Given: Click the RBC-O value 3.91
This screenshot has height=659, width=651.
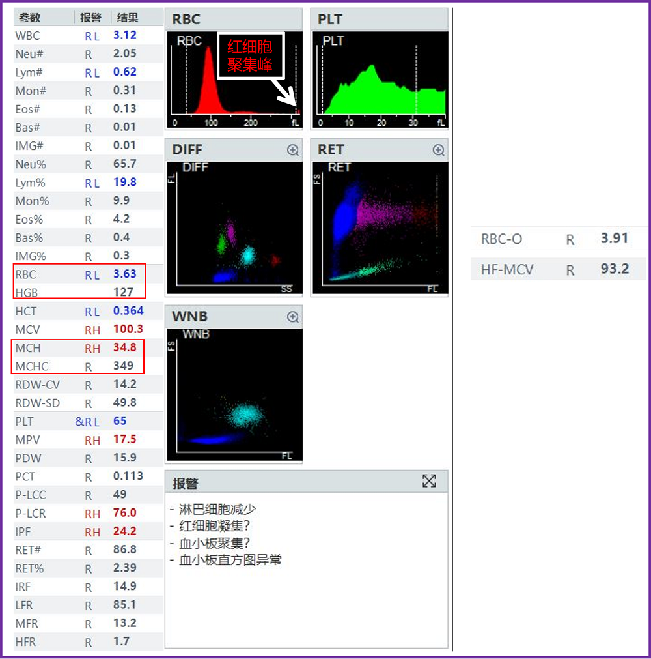Looking at the screenshot, I should pyautogui.click(x=614, y=239).
